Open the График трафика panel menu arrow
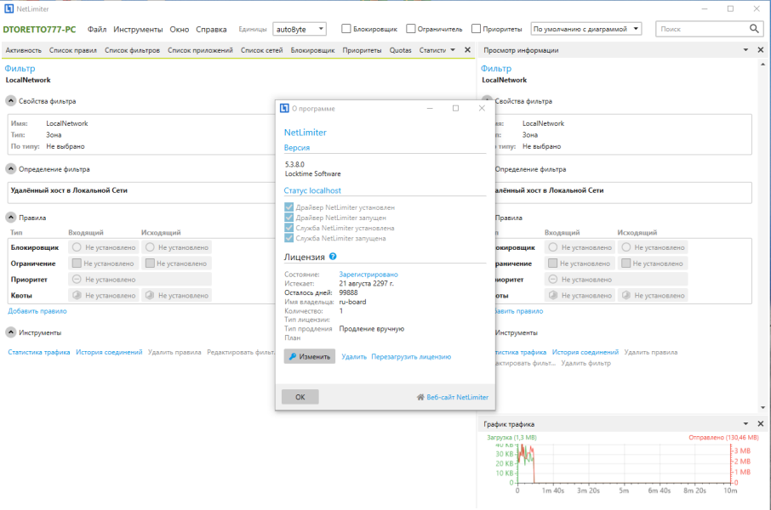 745,423
